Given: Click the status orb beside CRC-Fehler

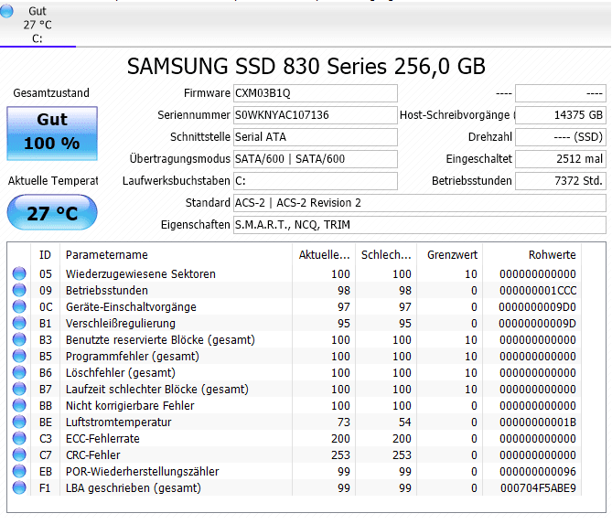Looking at the screenshot, I should pos(19,455).
